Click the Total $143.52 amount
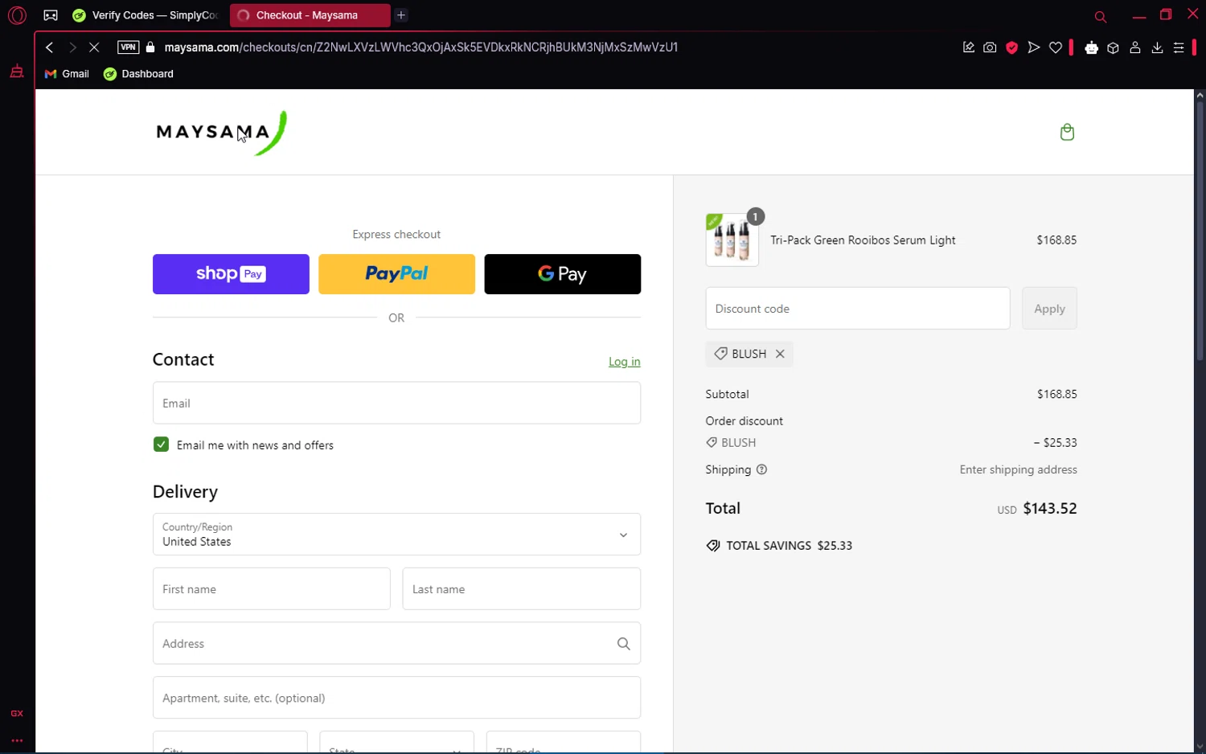This screenshot has width=1206, height=754. (x=1050, y=509)
